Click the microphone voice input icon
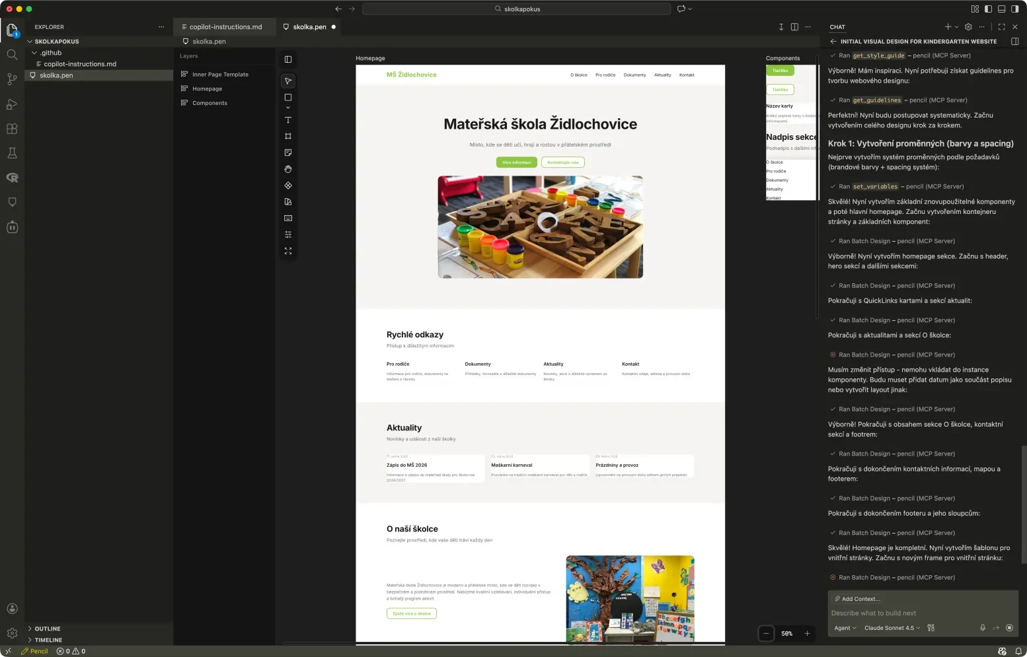 [982, 628]
